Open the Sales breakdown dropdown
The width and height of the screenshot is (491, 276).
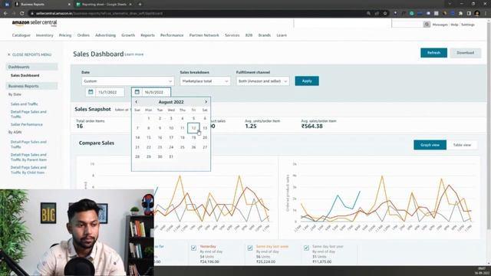click(x=205, y=81)
